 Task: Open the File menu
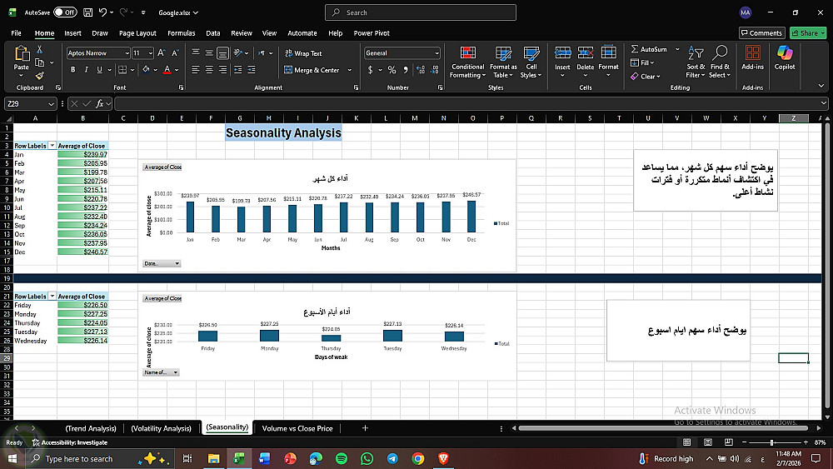(16, 33)
